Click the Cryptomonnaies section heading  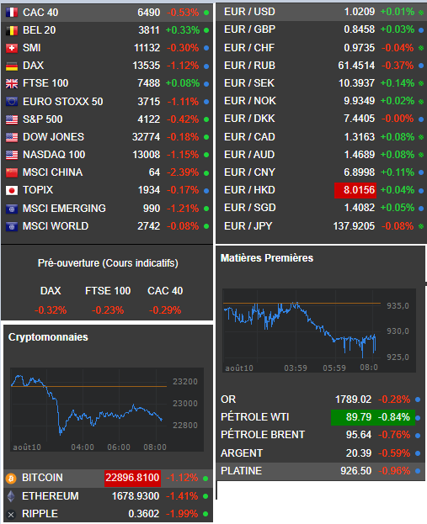48,337
